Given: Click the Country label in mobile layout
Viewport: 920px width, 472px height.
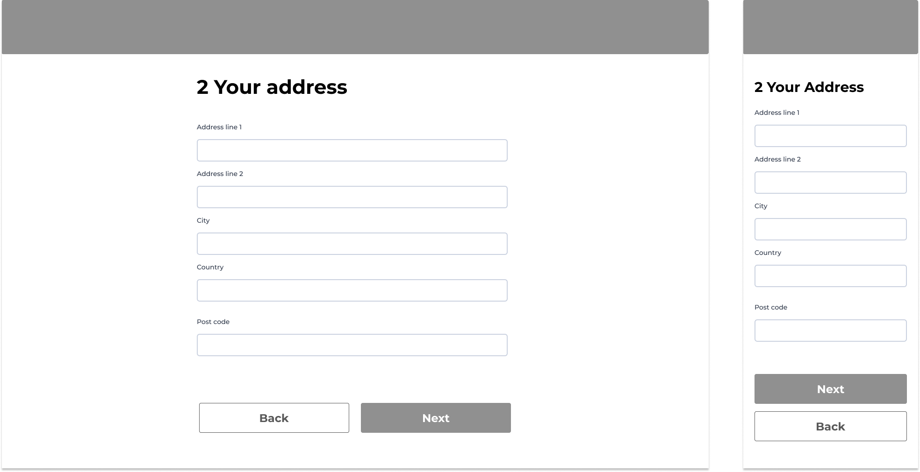Looking at the screenshot, I should coord(768,253).
